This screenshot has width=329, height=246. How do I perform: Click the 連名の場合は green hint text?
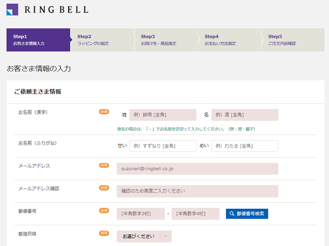[x=186, y=129]
